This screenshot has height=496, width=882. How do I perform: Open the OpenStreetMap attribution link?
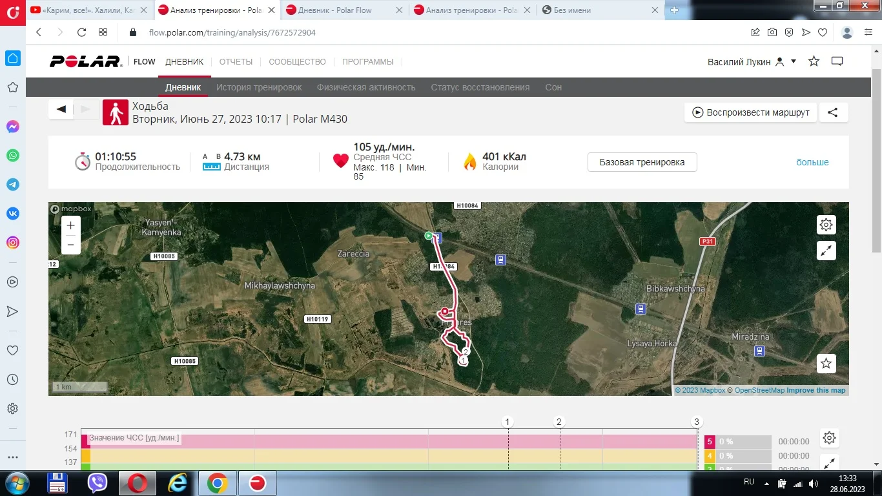[x=759, y=390]
